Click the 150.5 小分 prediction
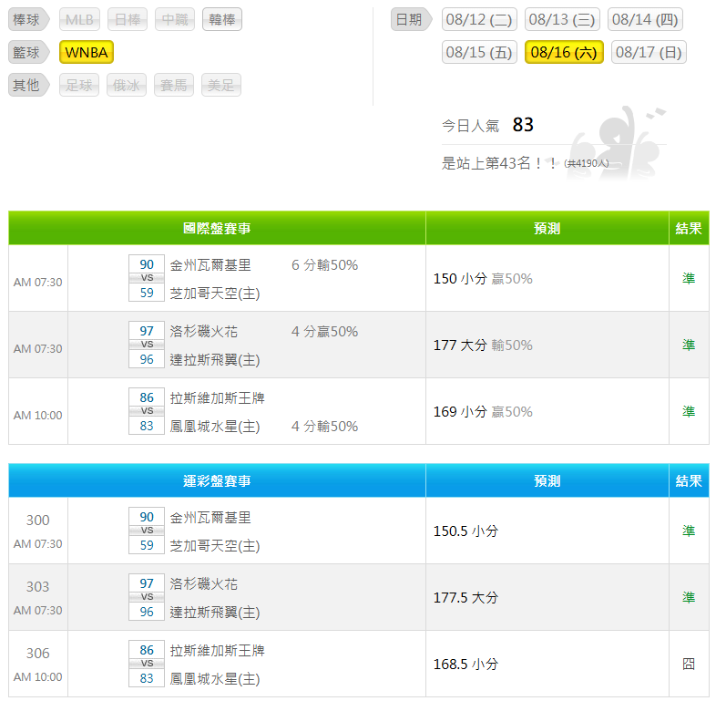The height and width of the screenshot is (701, 716). click(x=465, y=531)
